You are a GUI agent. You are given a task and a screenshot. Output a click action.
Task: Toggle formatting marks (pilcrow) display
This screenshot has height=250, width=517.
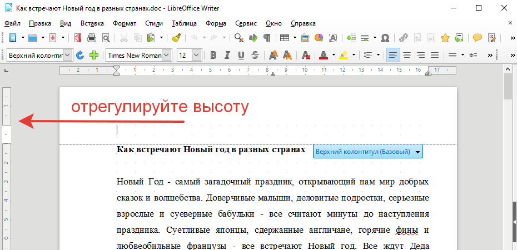[267, 38]
